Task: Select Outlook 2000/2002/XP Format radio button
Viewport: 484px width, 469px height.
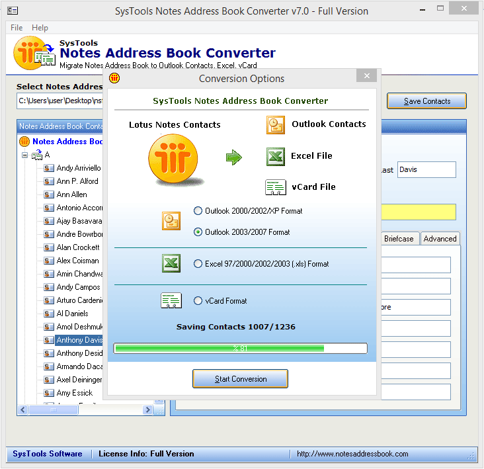Action: coord(198,211)
